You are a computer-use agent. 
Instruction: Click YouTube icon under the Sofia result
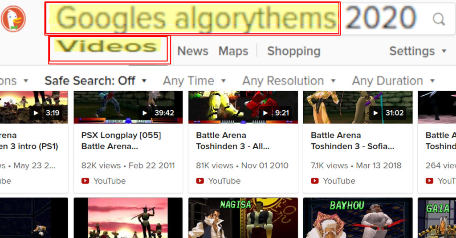(315, 181)
